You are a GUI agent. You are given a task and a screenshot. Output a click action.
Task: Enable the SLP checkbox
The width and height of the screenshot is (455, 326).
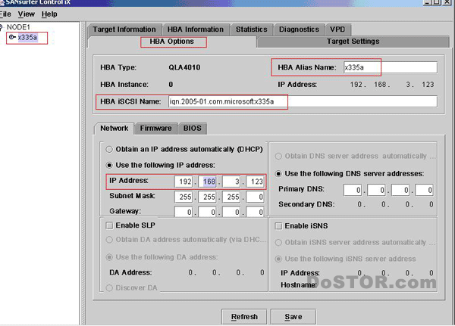click(109, 225)
